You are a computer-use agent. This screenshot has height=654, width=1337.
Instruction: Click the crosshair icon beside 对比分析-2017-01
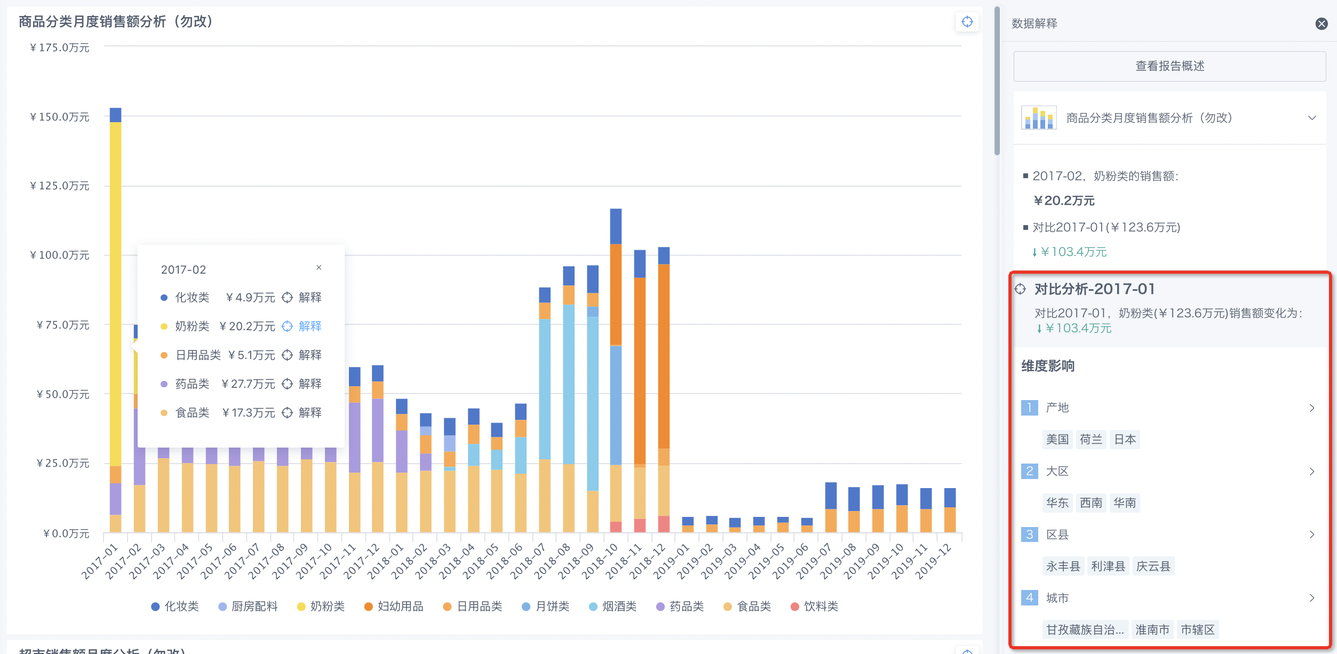point(1020,289)
